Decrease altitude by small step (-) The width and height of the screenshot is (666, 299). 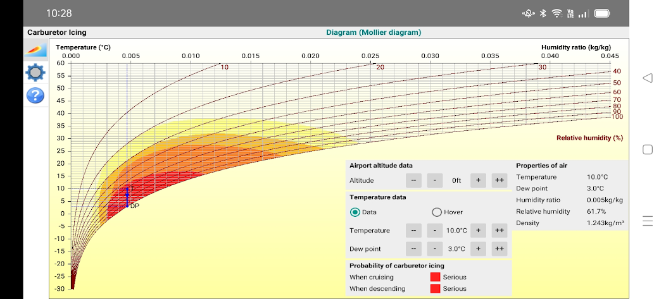click(x=435, y=180)
